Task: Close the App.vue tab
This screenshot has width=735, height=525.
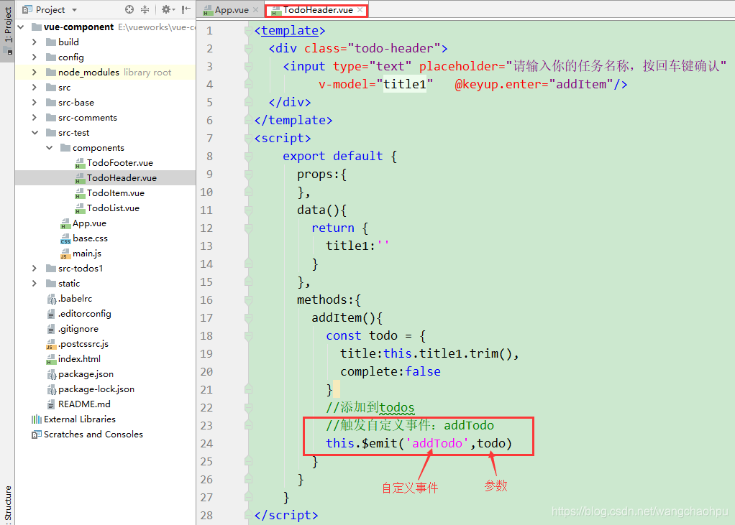Action: (255, 9)
